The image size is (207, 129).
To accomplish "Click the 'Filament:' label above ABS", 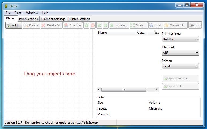I will (168, 47).
